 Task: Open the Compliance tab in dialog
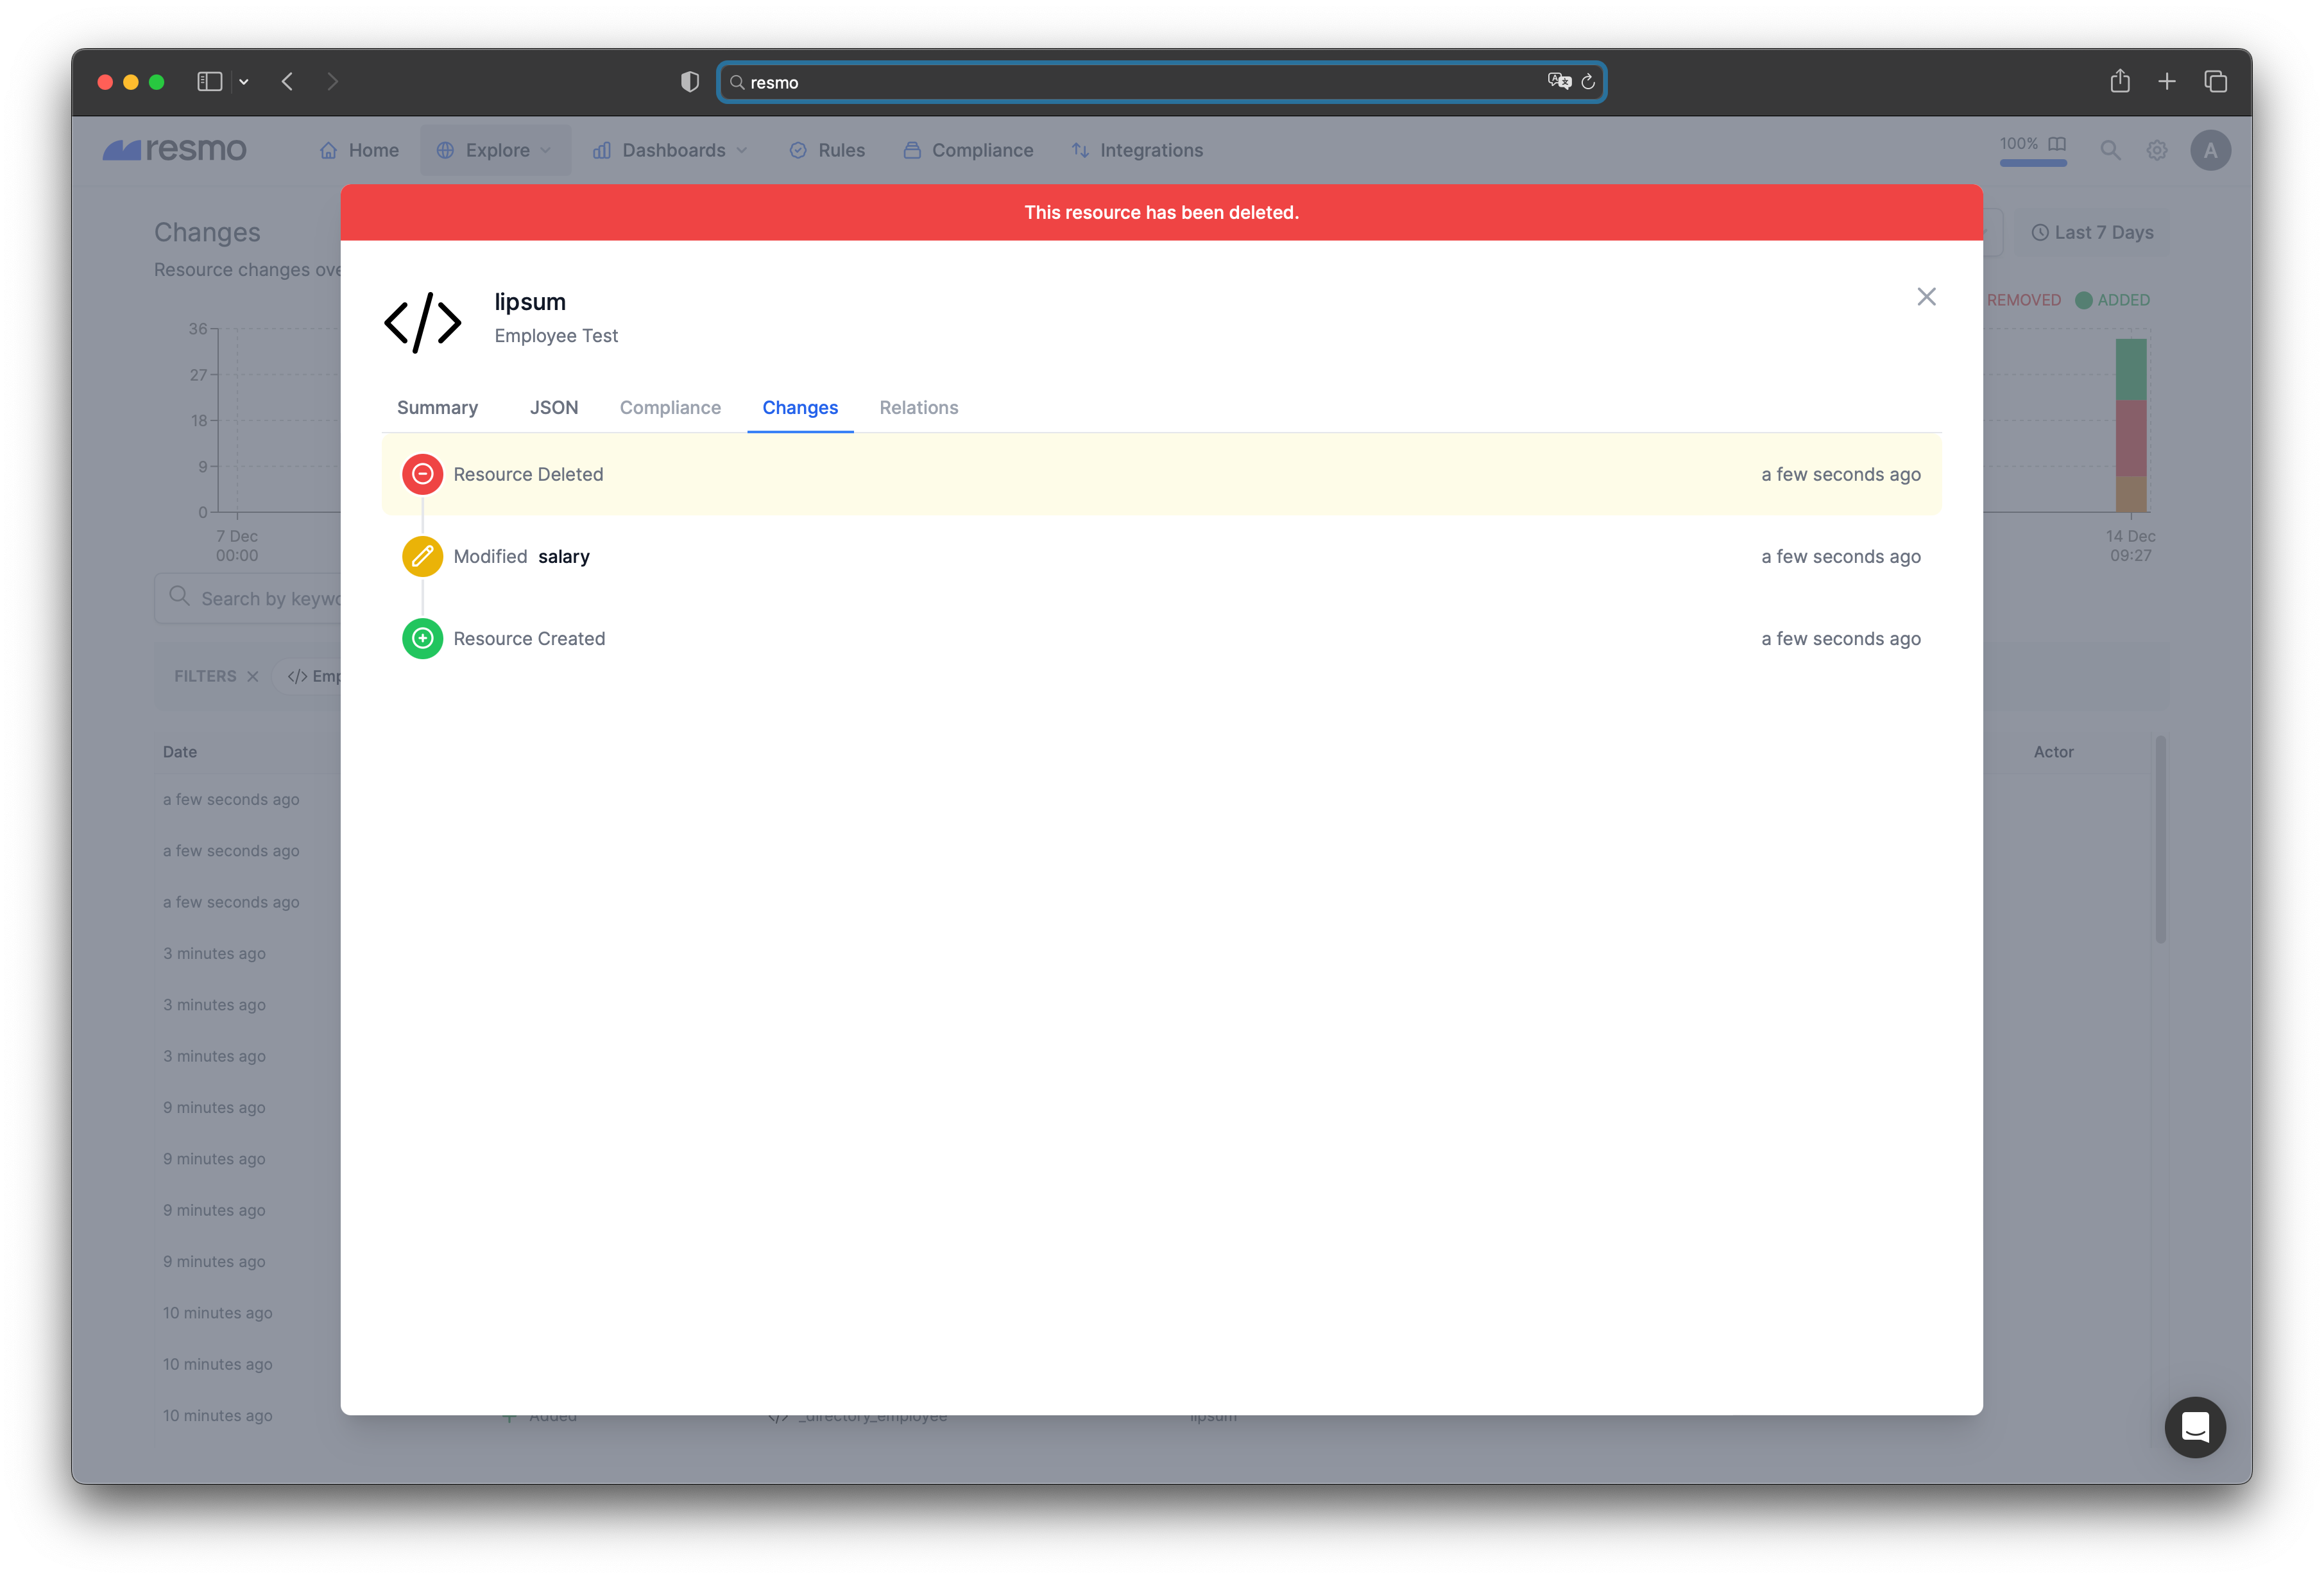coord(670,407)
